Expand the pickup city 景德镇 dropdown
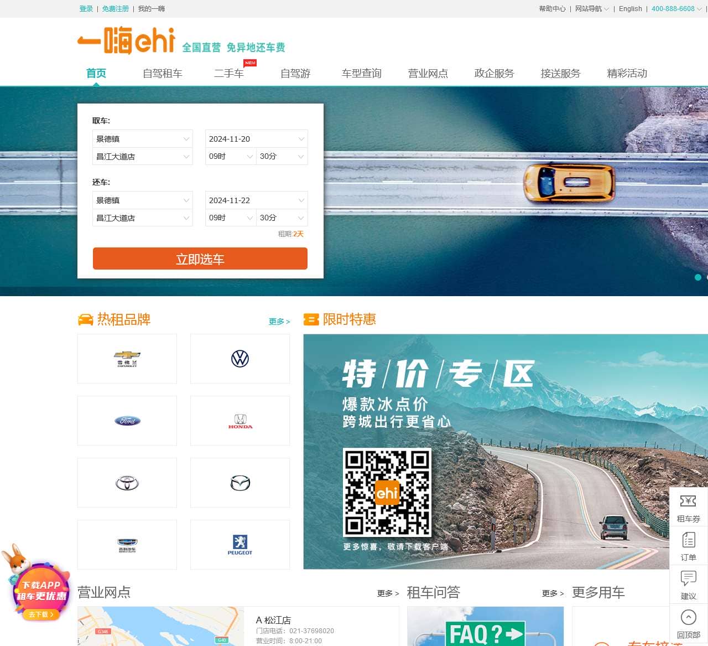 143,139
